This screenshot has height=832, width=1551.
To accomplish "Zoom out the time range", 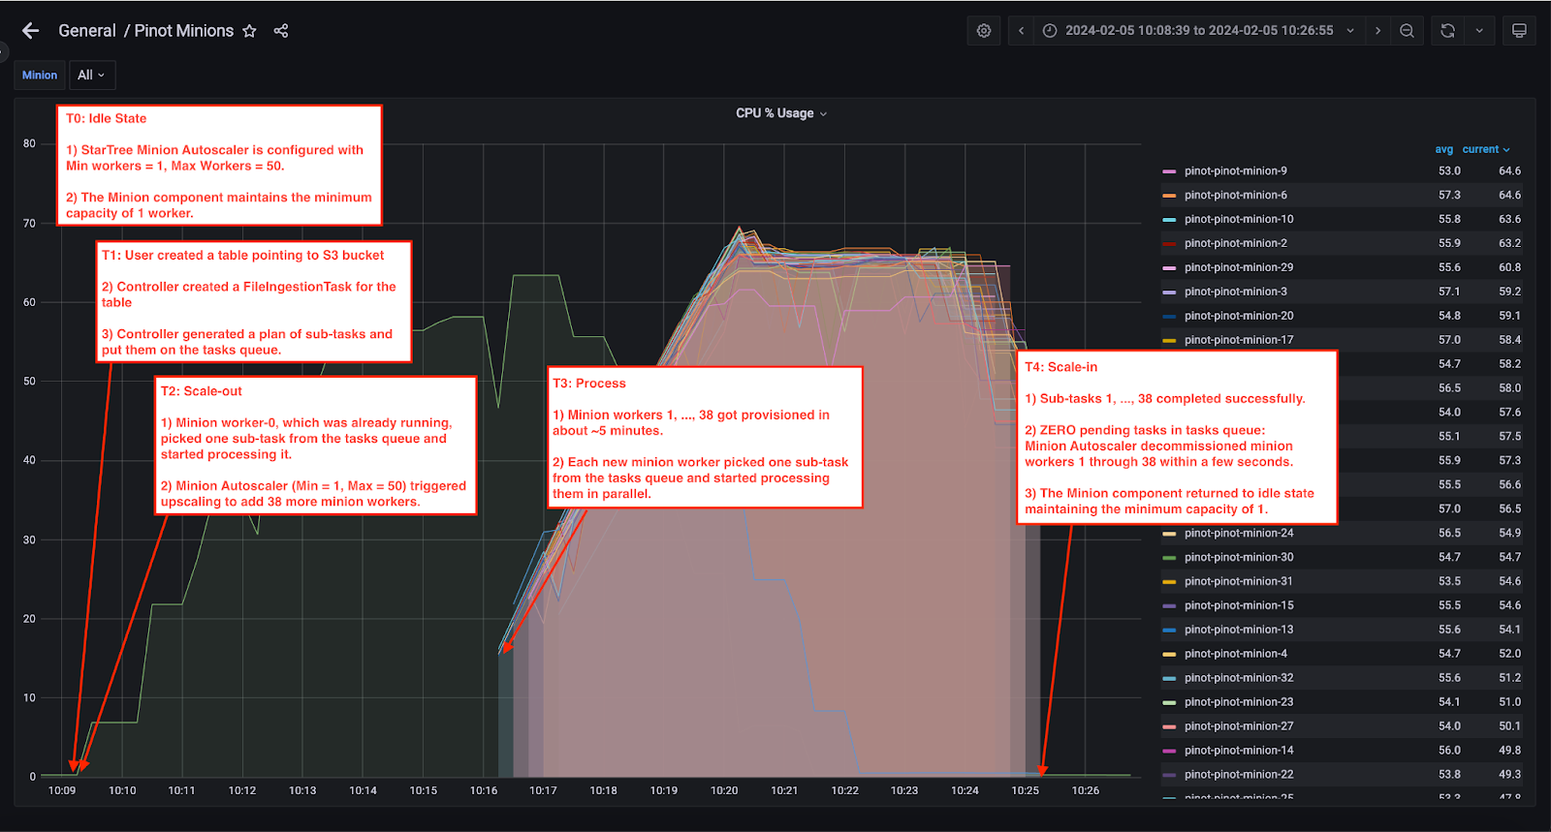I will pos(1407,31).
